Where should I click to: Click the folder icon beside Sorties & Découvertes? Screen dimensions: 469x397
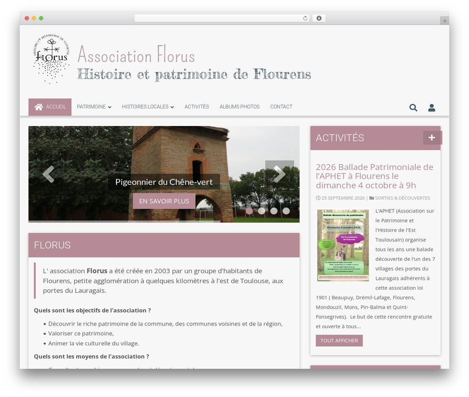coord(372,198)
